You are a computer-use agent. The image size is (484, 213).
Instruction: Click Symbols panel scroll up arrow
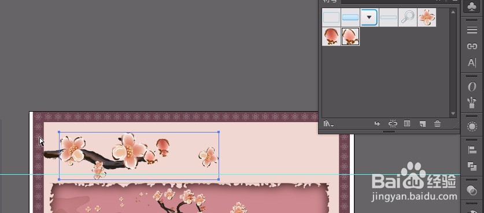point(453,12)
